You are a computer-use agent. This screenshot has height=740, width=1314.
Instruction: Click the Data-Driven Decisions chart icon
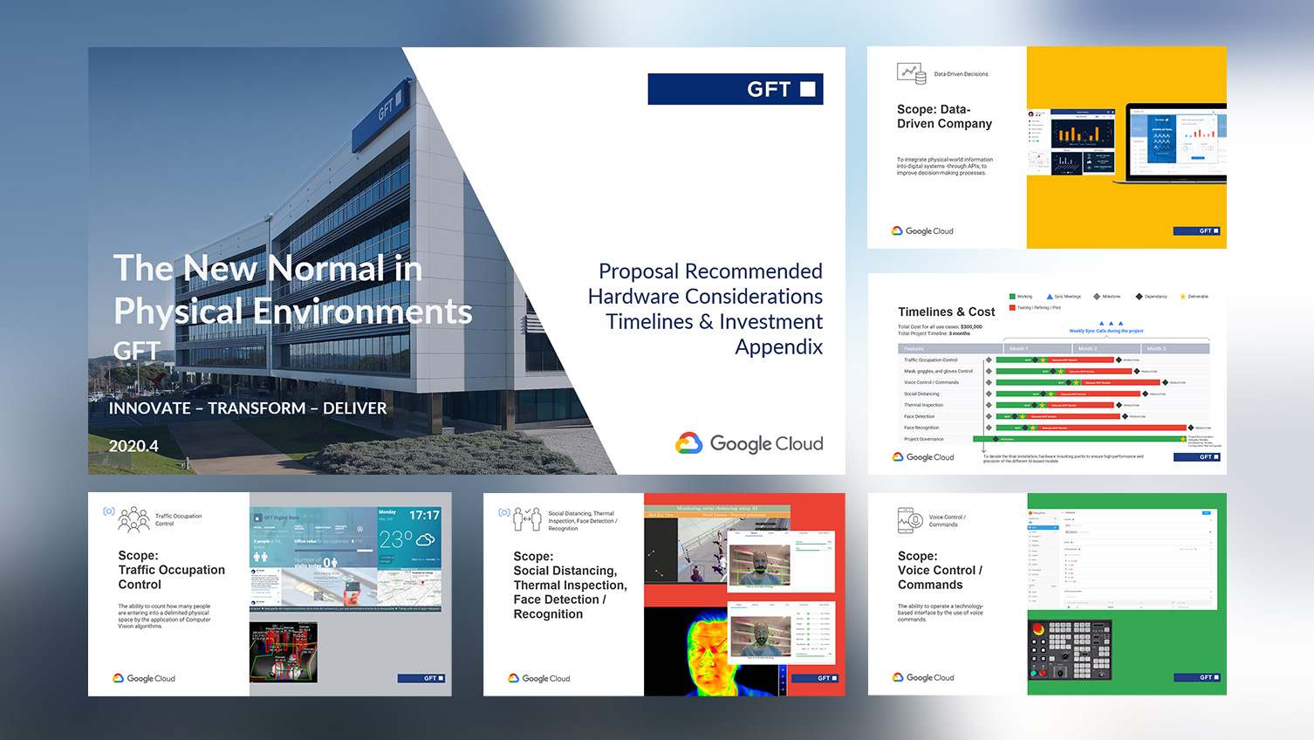[911, 73]
